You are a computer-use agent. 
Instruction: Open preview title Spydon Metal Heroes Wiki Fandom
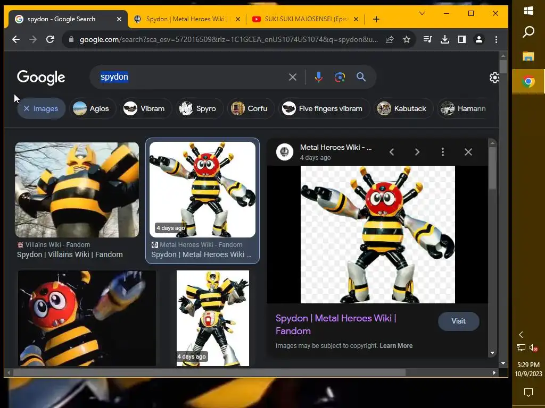tap(336, 325)
